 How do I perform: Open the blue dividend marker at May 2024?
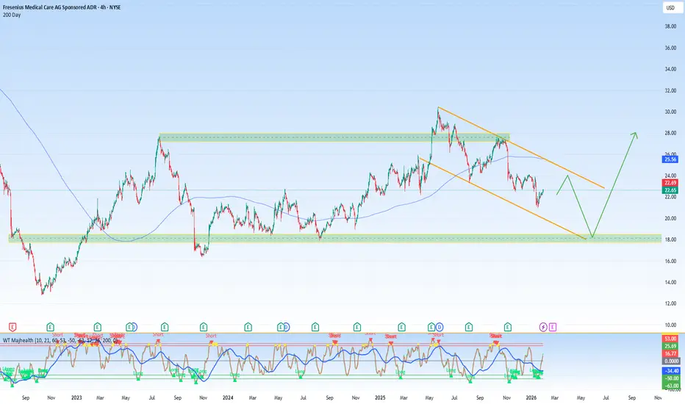tap(286, 327)
